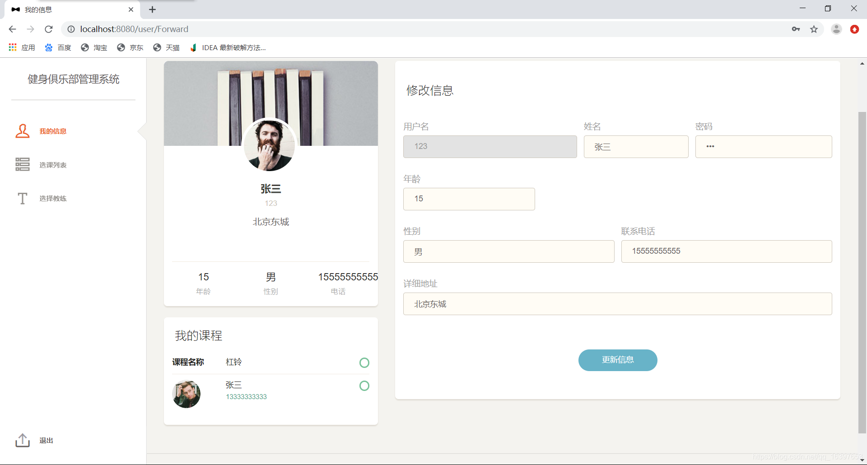The image size is (867, 465).
Task: Click phone number 15555555555 on profile card
Action: [348, 277]
